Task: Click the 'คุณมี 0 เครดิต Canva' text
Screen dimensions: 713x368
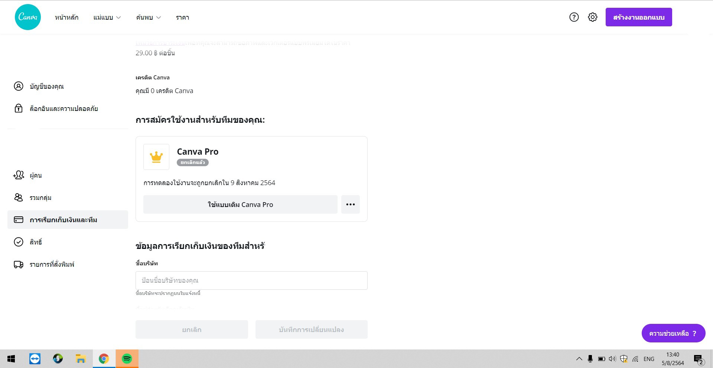Action: pyautogui.click(x=164, y=91)
